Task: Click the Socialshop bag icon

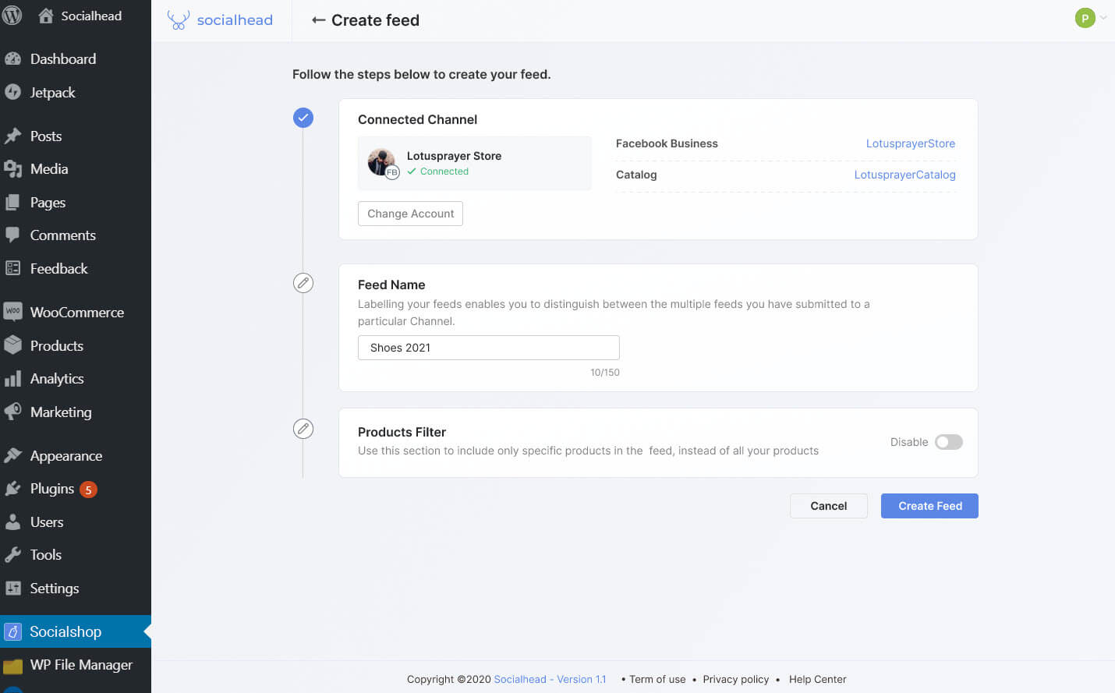Action: [12, 631]
